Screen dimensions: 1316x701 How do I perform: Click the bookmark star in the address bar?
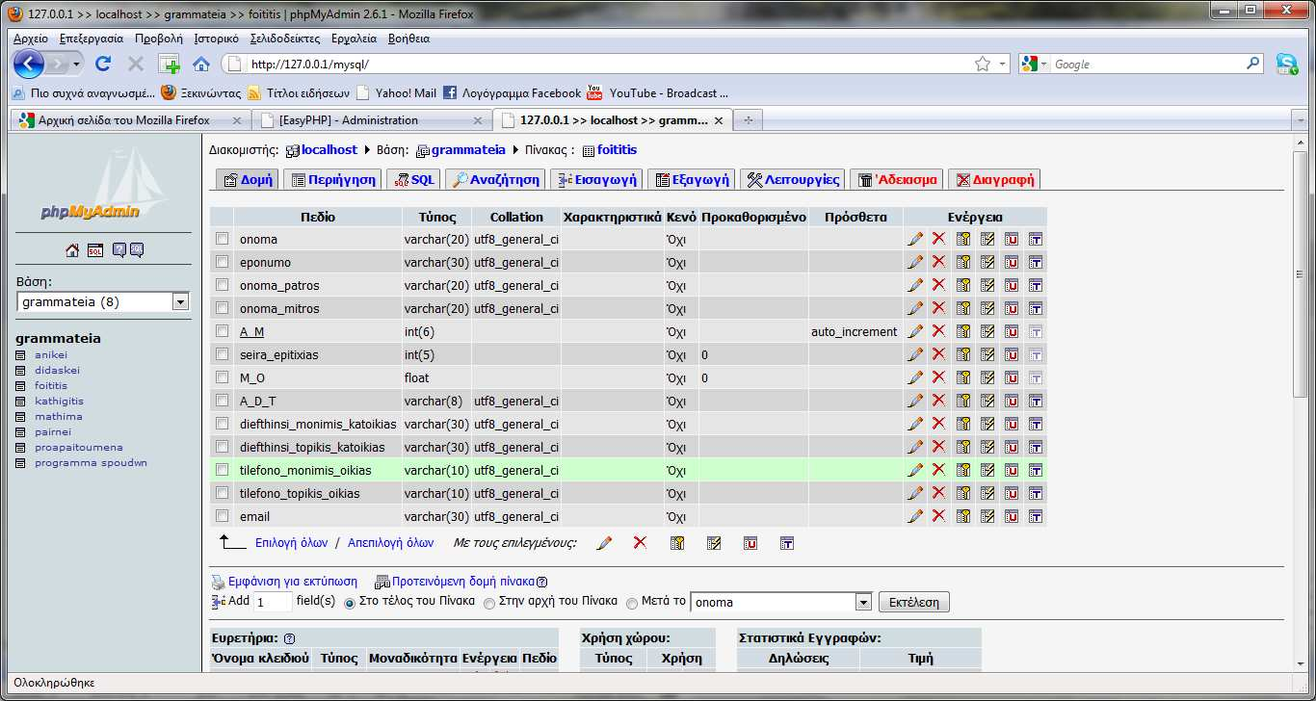[x=983, y=64]
